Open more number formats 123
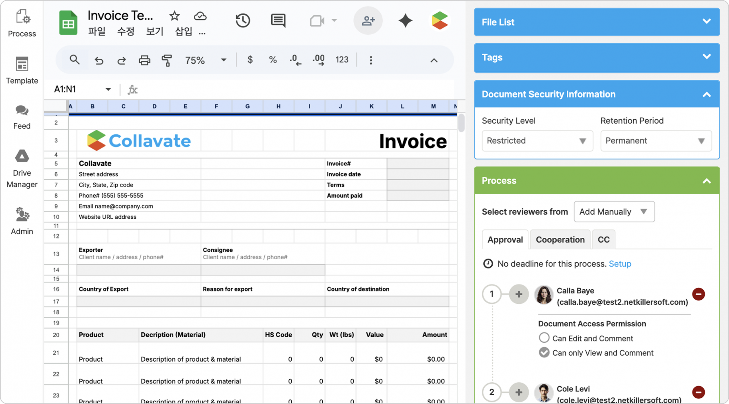This screenshot has height=404, width=729. [x=342, y=59]
